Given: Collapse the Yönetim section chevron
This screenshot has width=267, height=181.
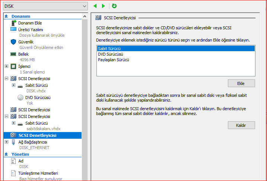Looking at the screenshot, I should (x=6, y=154).
